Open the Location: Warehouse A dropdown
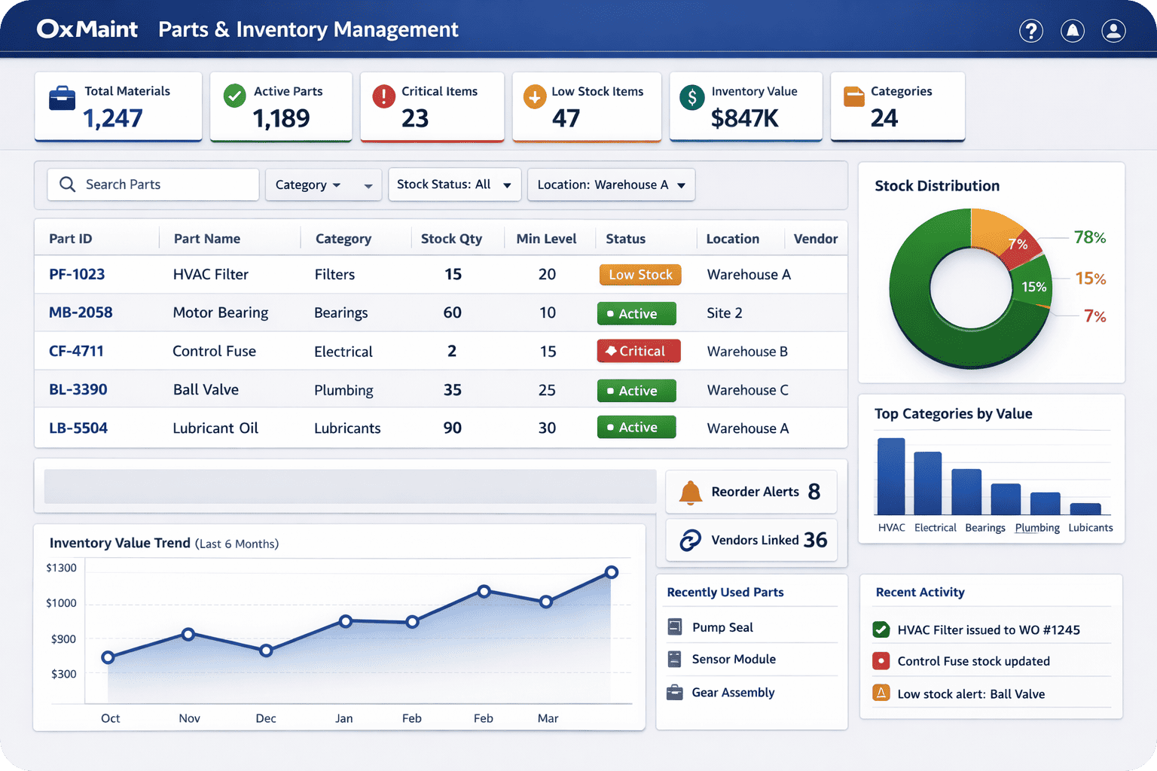Image resolution: width=1157 pixels, height=771 pixels. click(610, 185)
